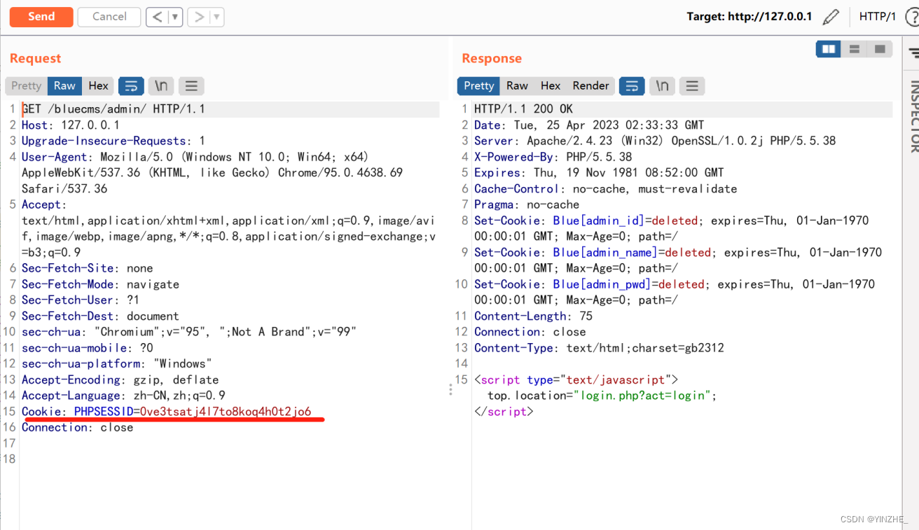Open the Render tab in Response panel
This screenshot has height=530, width=919.
(590, 85)
